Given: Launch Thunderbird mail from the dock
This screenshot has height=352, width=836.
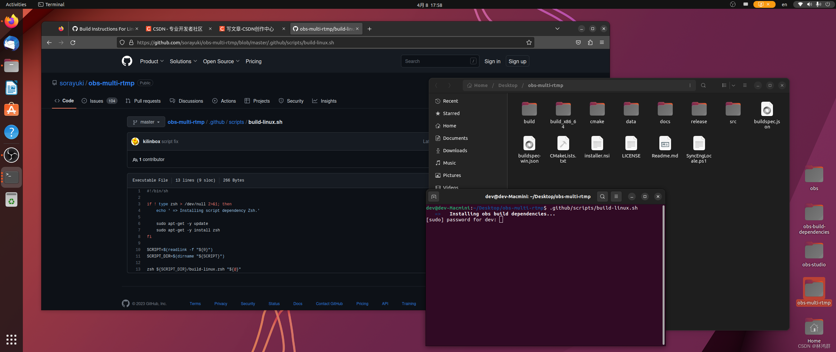Looking at the screenshot, I should tap(11, 44).
